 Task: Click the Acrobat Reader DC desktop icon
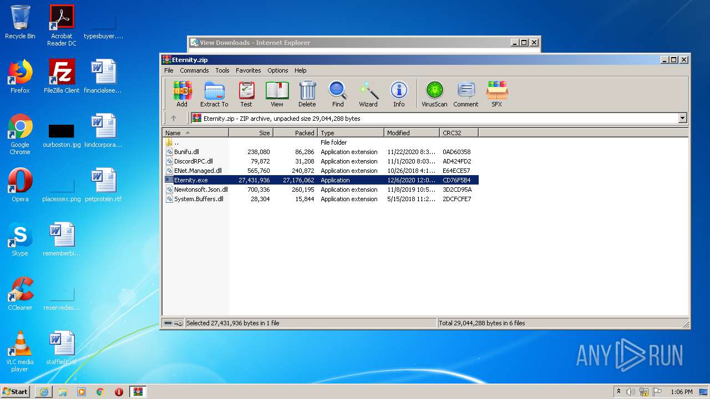tap(62, 25)
